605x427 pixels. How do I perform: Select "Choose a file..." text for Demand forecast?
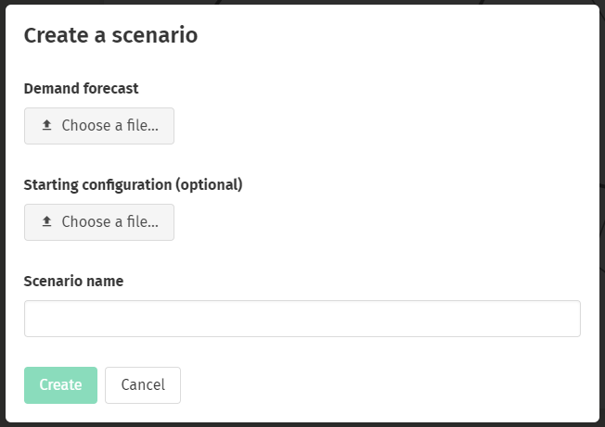(x=110, y=126)
